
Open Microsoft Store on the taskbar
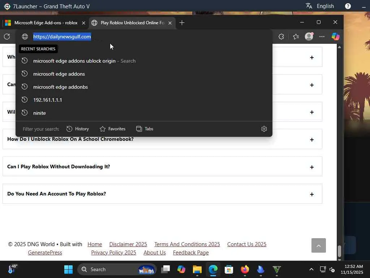click(229, 269)
